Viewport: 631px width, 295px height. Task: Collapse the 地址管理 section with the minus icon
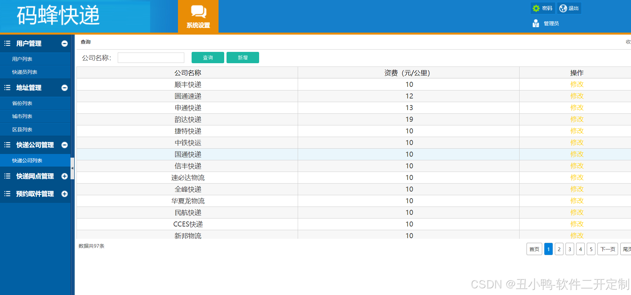click(65, 88)
